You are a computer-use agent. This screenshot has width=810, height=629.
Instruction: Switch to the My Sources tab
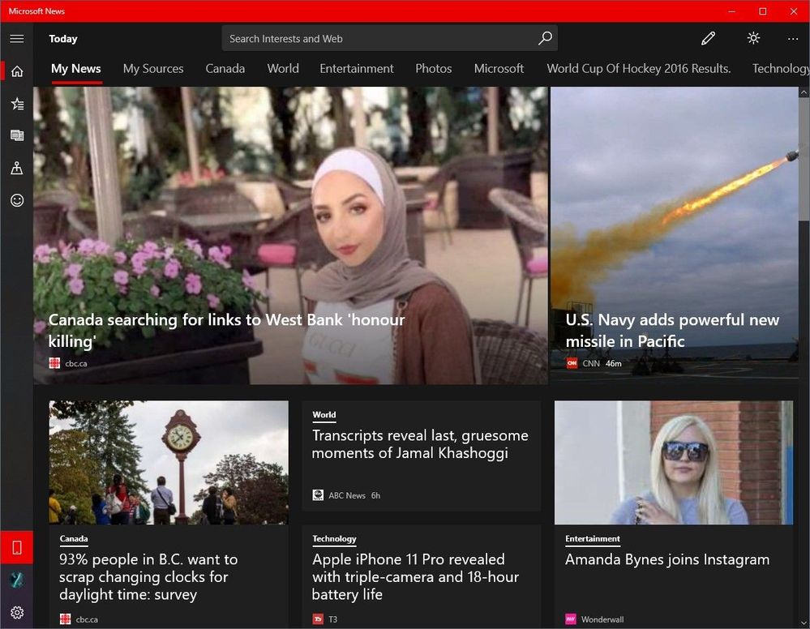pos(153,69)
